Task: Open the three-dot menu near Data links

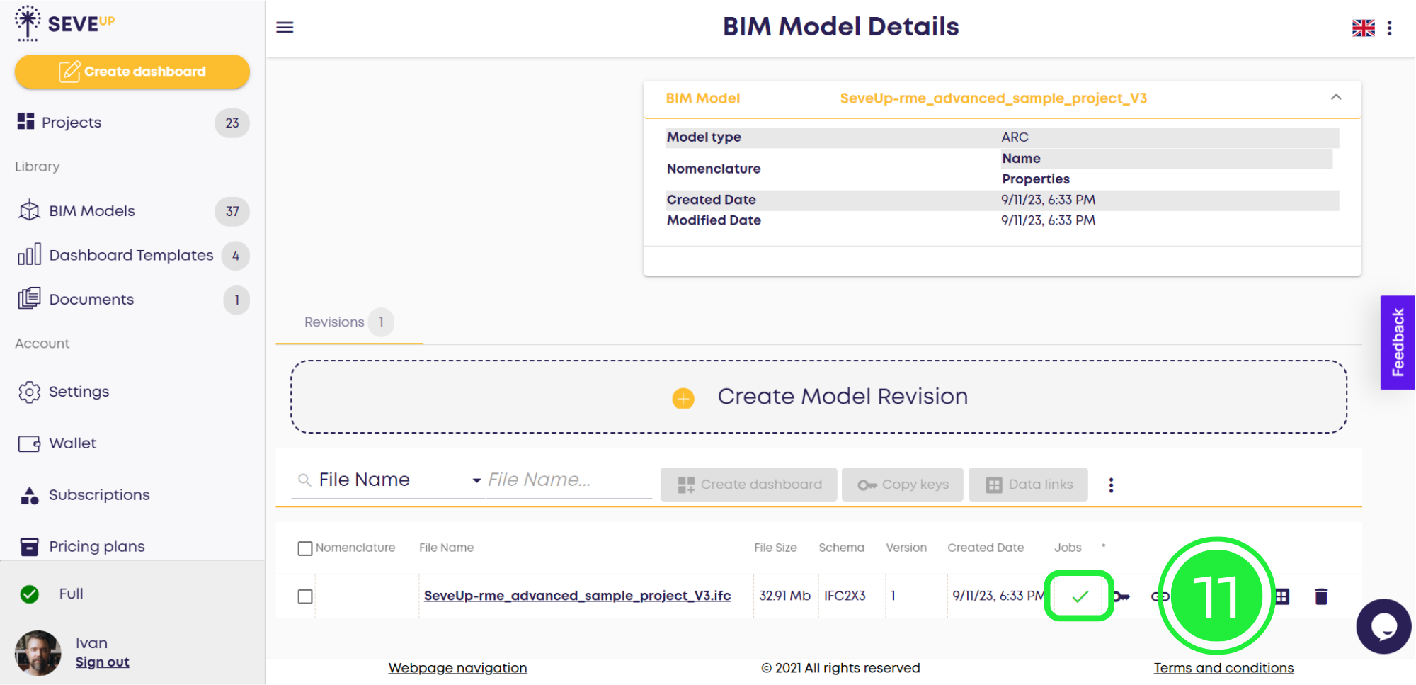Action: tap(1111, 485)
